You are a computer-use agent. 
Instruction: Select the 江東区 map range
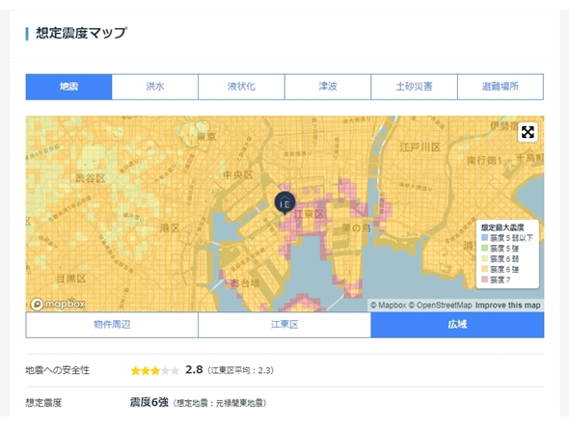[x=284, y=325]
